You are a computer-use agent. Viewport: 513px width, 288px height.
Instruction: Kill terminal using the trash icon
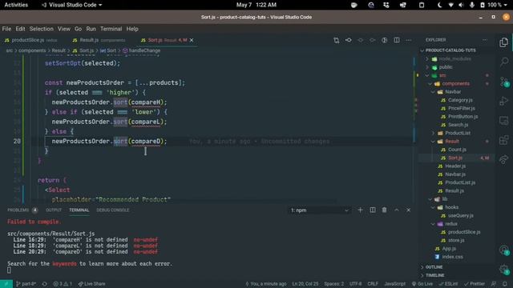coord(385,210)
